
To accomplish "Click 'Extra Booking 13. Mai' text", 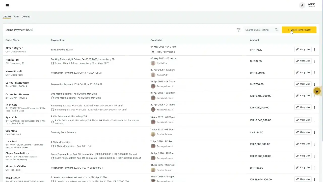I will tap(62, 50).
